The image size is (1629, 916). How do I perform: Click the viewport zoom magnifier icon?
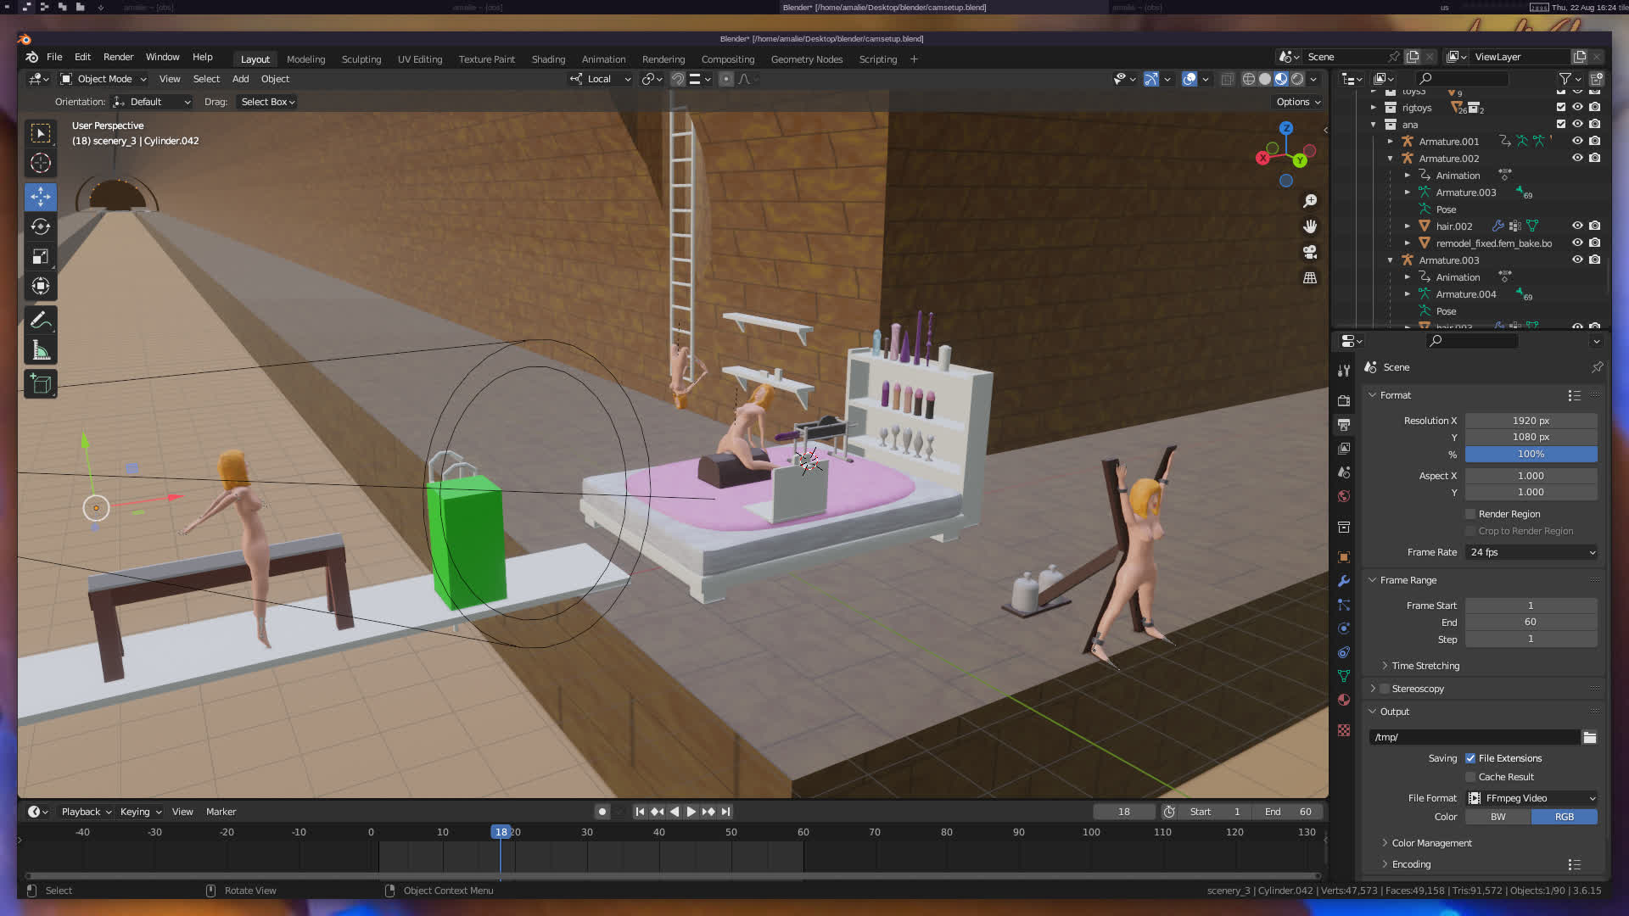pyautogui.click(x=1310, y=201)
